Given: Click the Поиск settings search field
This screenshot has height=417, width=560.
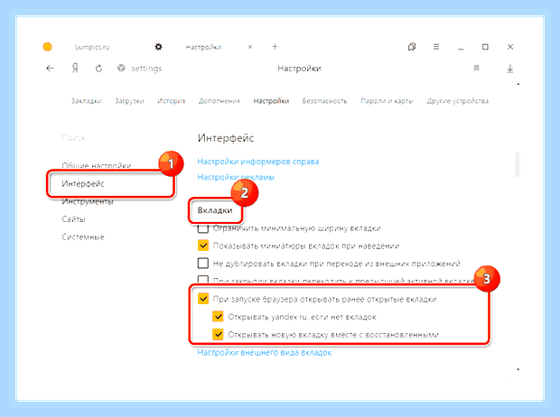Looking at the screenshot, I should click(x=74, y=138).
